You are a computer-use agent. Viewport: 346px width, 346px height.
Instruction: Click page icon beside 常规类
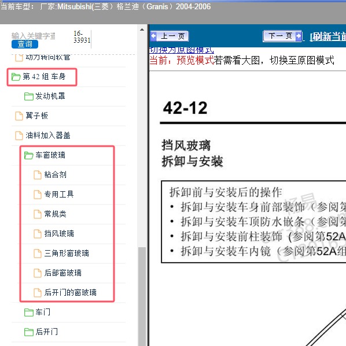[x=38, y=214]
